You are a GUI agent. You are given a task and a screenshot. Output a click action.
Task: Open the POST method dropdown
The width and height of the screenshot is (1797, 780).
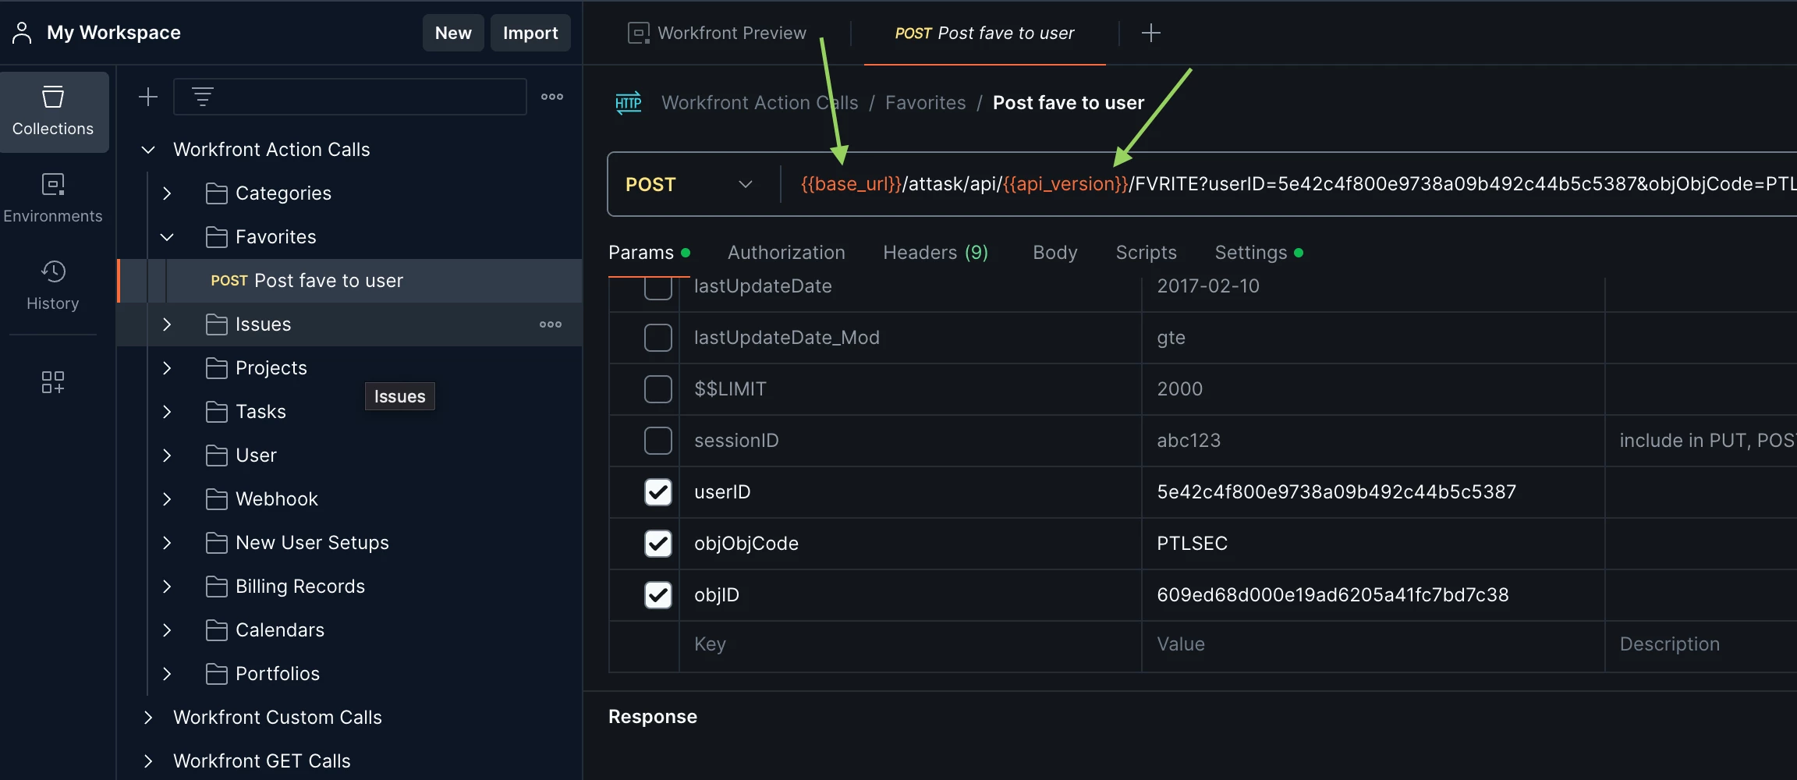pyautogui.click(x=689, y=184)
